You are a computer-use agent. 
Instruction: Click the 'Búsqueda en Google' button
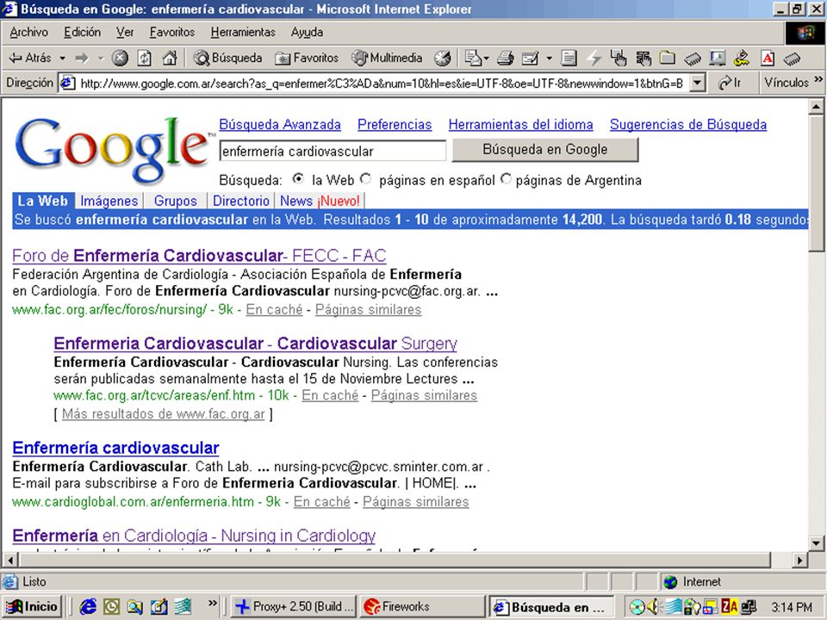pos(545,150)
